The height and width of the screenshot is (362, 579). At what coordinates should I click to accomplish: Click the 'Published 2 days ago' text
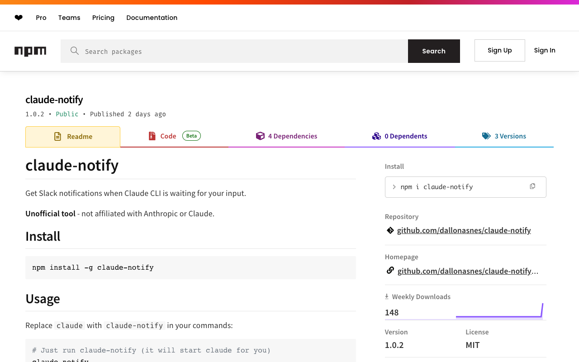[x=128, y=114]
